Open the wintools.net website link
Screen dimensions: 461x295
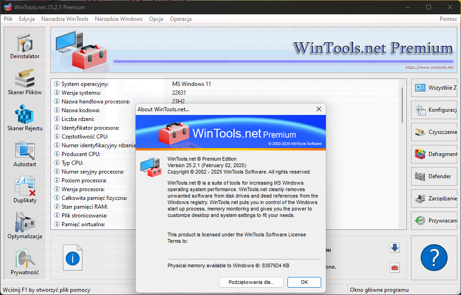point(429,67)
